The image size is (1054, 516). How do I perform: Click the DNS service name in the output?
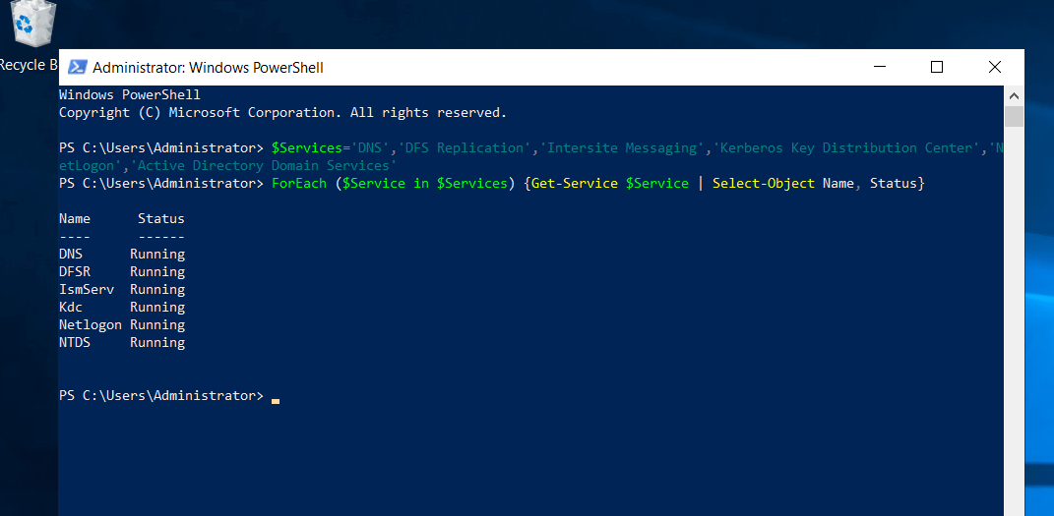coord(71,255)
